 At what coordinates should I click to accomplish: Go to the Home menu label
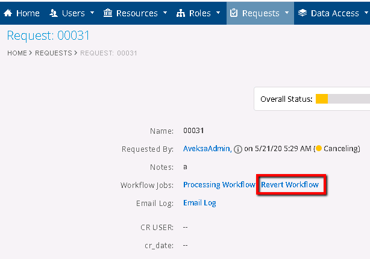pos(28,13)
